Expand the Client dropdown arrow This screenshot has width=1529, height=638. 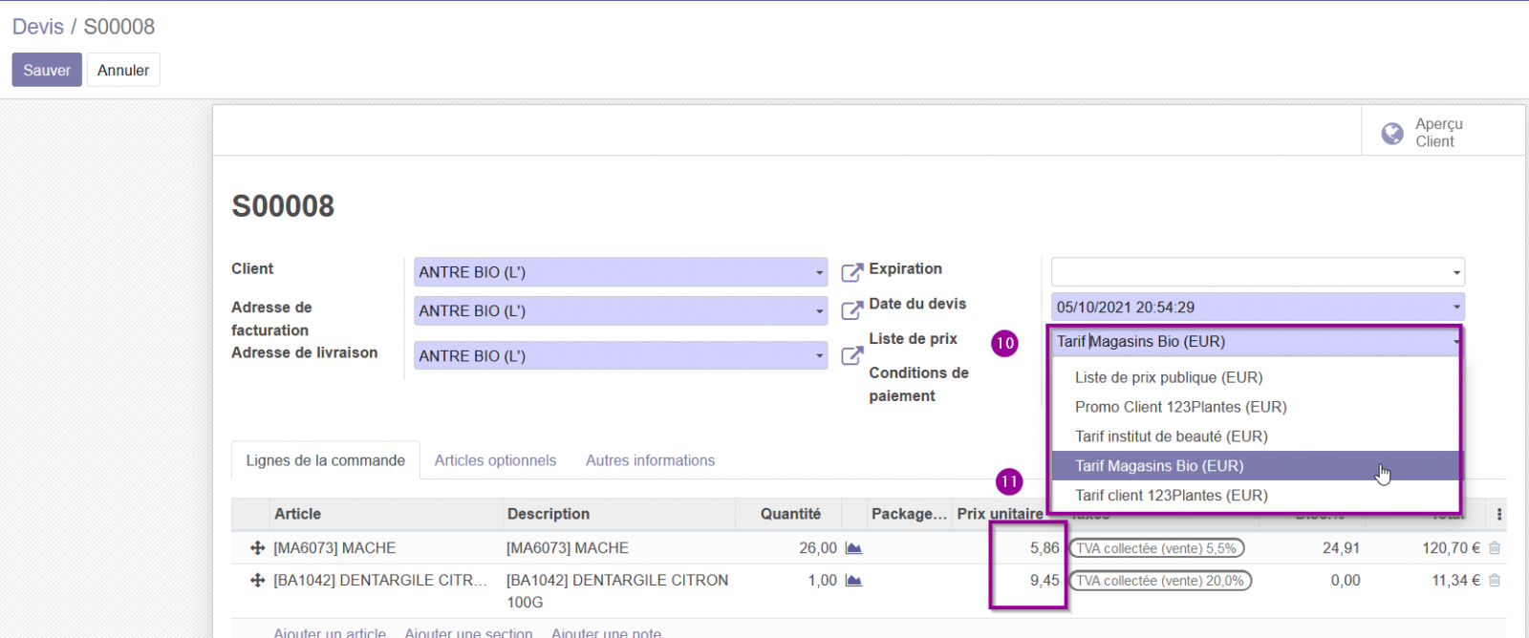[x=819, y=272]
